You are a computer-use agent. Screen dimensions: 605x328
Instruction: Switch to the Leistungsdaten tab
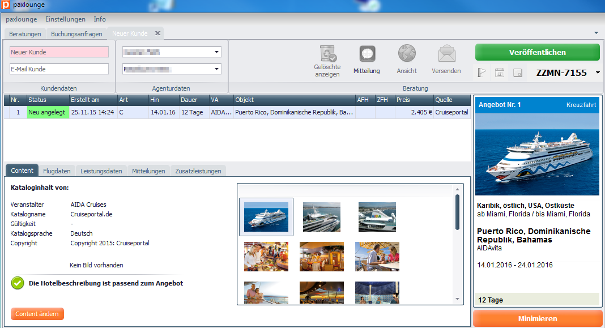(x=101, y=171)
